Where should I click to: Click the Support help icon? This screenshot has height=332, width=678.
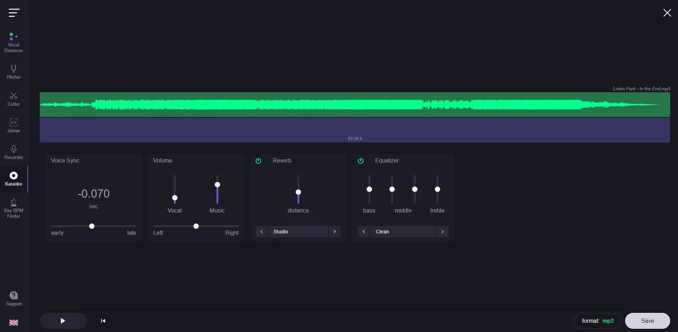click(x=13, y=298)
